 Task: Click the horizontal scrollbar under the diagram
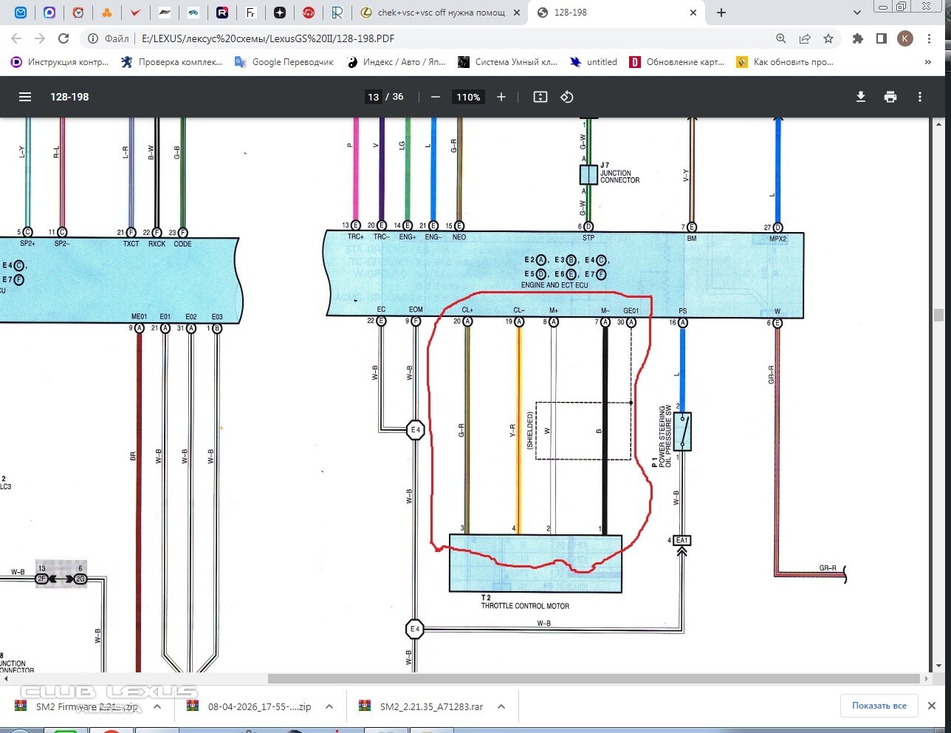591,678
